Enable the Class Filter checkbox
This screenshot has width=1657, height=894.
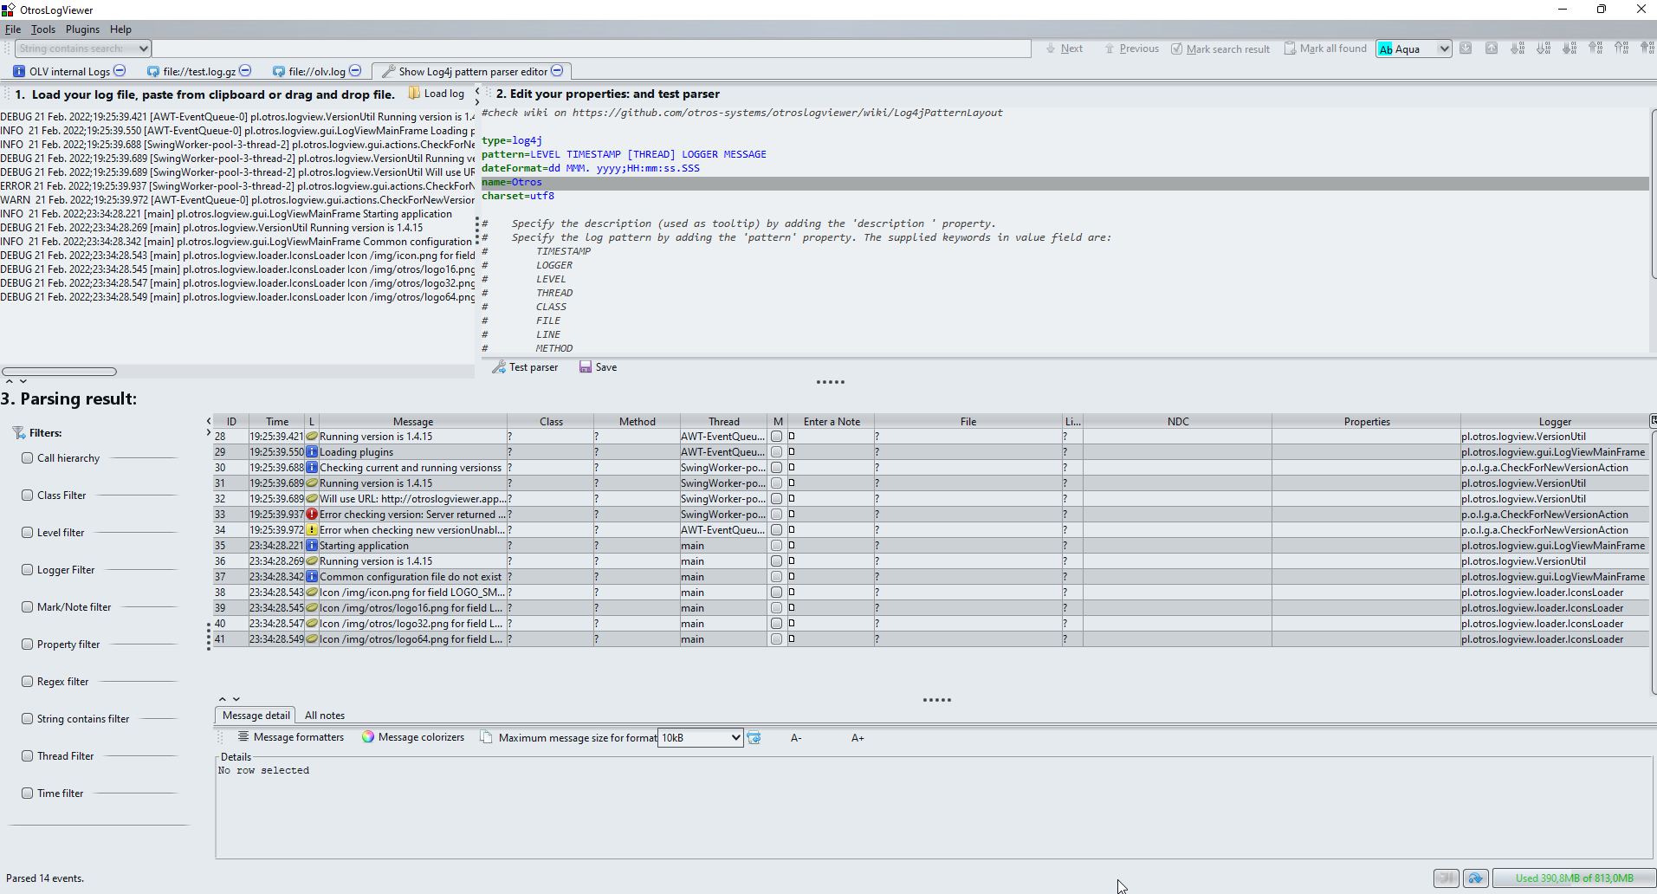tap(28, 495)
